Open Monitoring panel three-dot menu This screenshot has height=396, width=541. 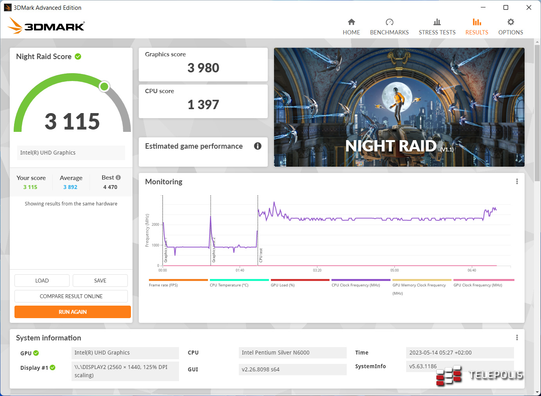(517, 182)
